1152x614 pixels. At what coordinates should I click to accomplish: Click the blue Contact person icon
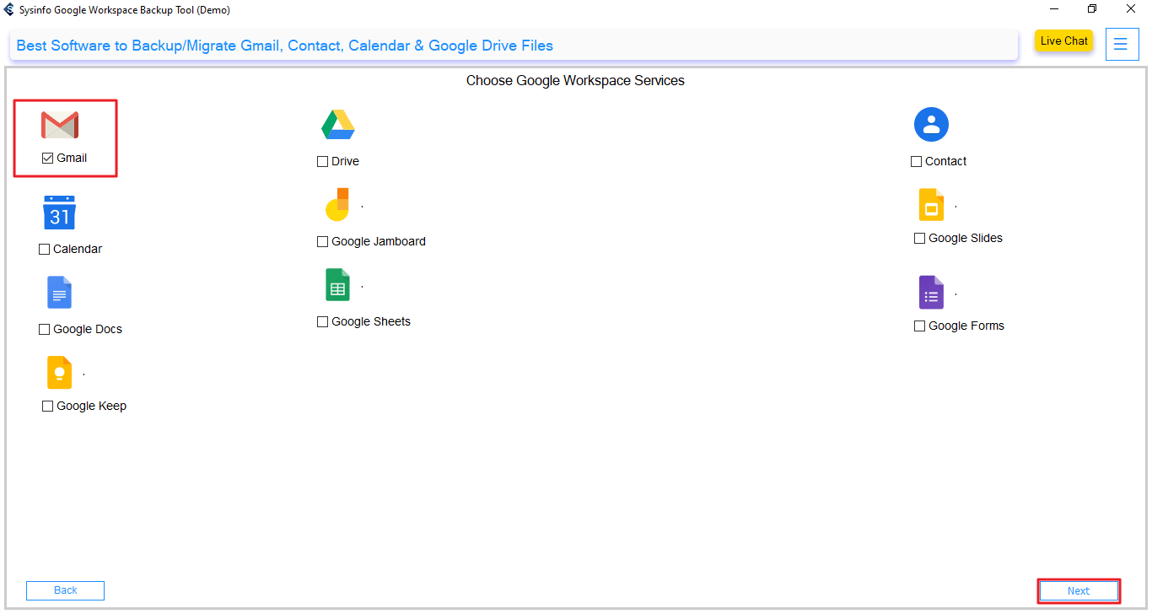click(x=931, y=125)
